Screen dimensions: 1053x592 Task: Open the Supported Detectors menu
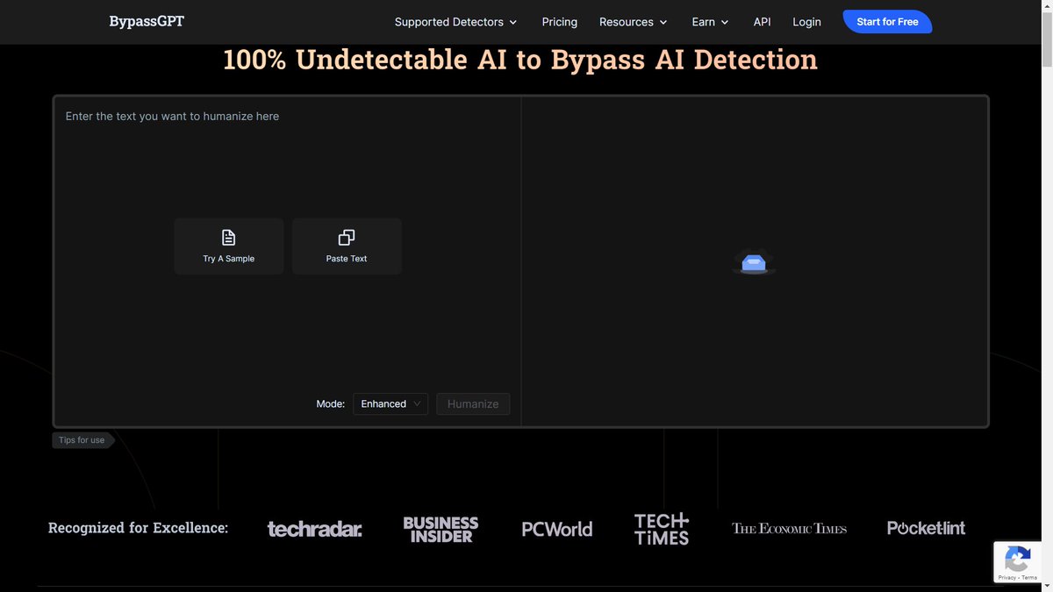[x=455, y=22]
